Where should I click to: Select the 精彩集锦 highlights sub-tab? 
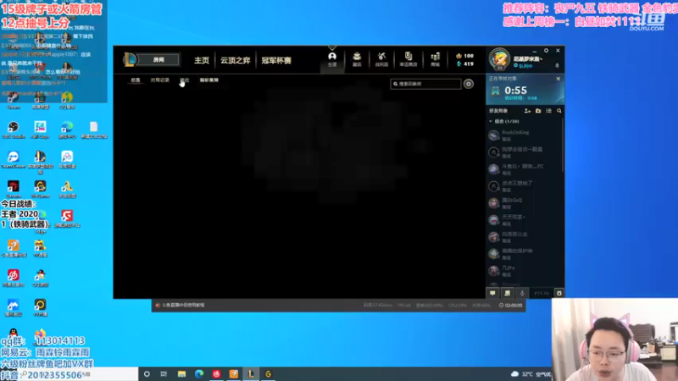(208, 80)
